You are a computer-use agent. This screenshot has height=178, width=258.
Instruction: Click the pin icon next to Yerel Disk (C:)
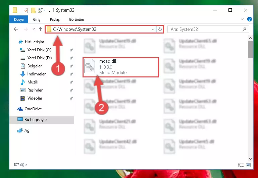coord(71,50)
